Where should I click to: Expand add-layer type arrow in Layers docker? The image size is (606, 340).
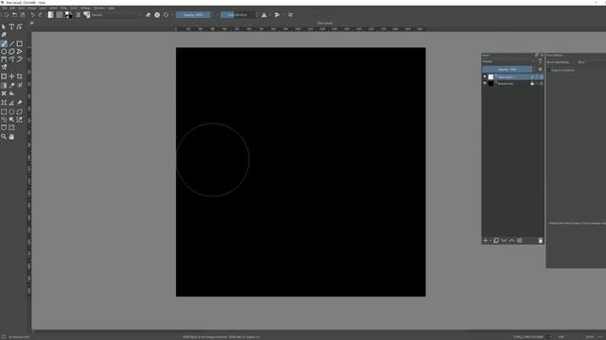[490, 241]
